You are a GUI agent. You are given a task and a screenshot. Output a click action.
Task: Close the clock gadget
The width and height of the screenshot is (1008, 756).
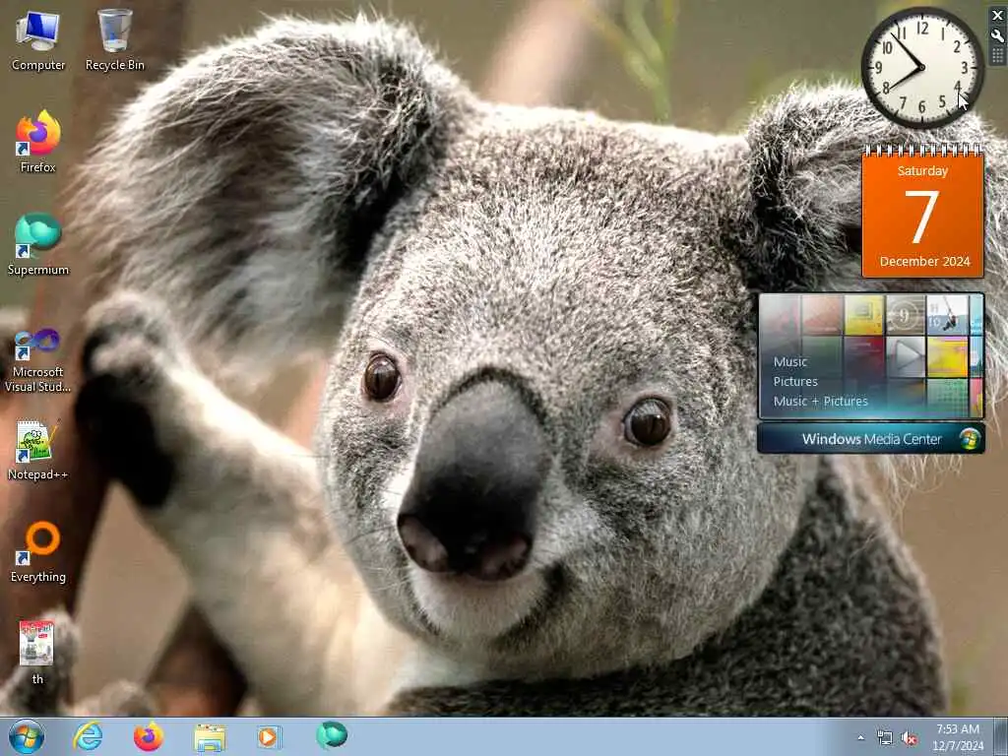[x=998, y=15]
